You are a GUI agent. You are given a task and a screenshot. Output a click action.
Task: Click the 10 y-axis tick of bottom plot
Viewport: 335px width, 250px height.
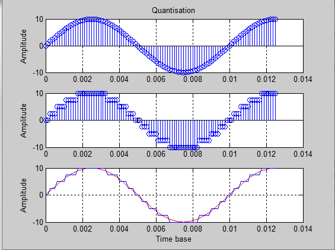tap(39, 168)
